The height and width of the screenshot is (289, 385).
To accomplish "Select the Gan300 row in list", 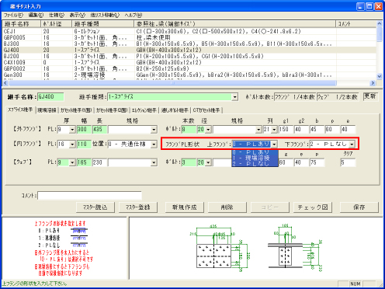I will coord(189,75).
